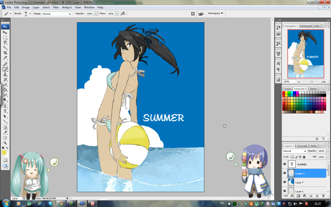Image resolution: width=331 pixels, height=207 pixels.
Task: Toggle lock all for Layer 1
Action: click(304, 157)
